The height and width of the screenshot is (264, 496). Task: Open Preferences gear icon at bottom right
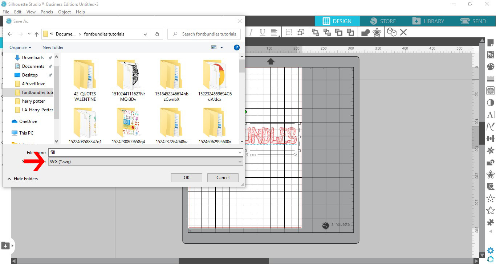(x=491, y=250)
